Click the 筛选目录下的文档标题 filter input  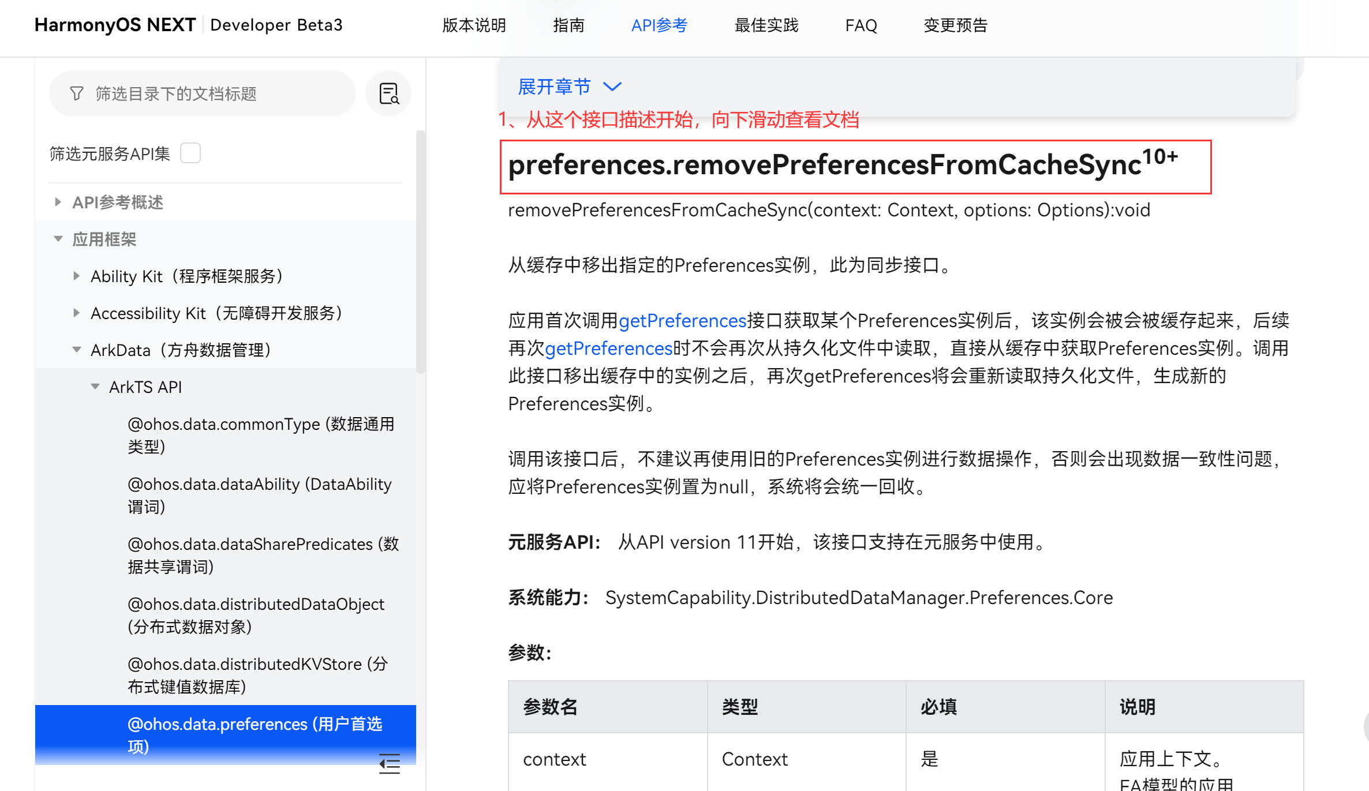[x=202, y=93]
